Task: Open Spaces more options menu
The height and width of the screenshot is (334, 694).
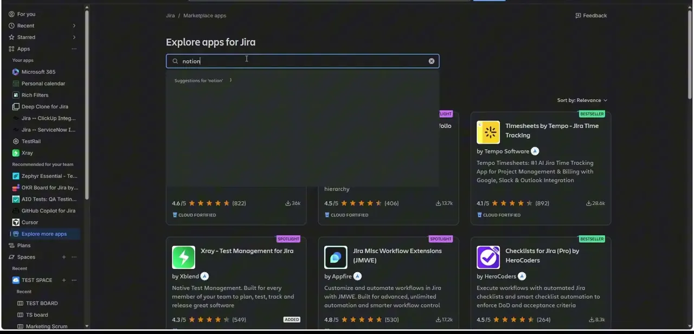Action: point(74,257)
